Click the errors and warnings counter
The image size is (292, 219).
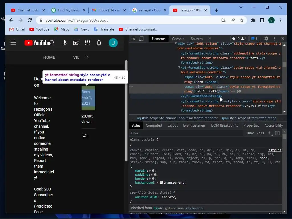pos(239,38)
